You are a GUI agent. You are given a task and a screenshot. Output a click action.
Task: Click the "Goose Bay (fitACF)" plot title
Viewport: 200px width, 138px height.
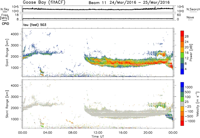tap(44, 2)
